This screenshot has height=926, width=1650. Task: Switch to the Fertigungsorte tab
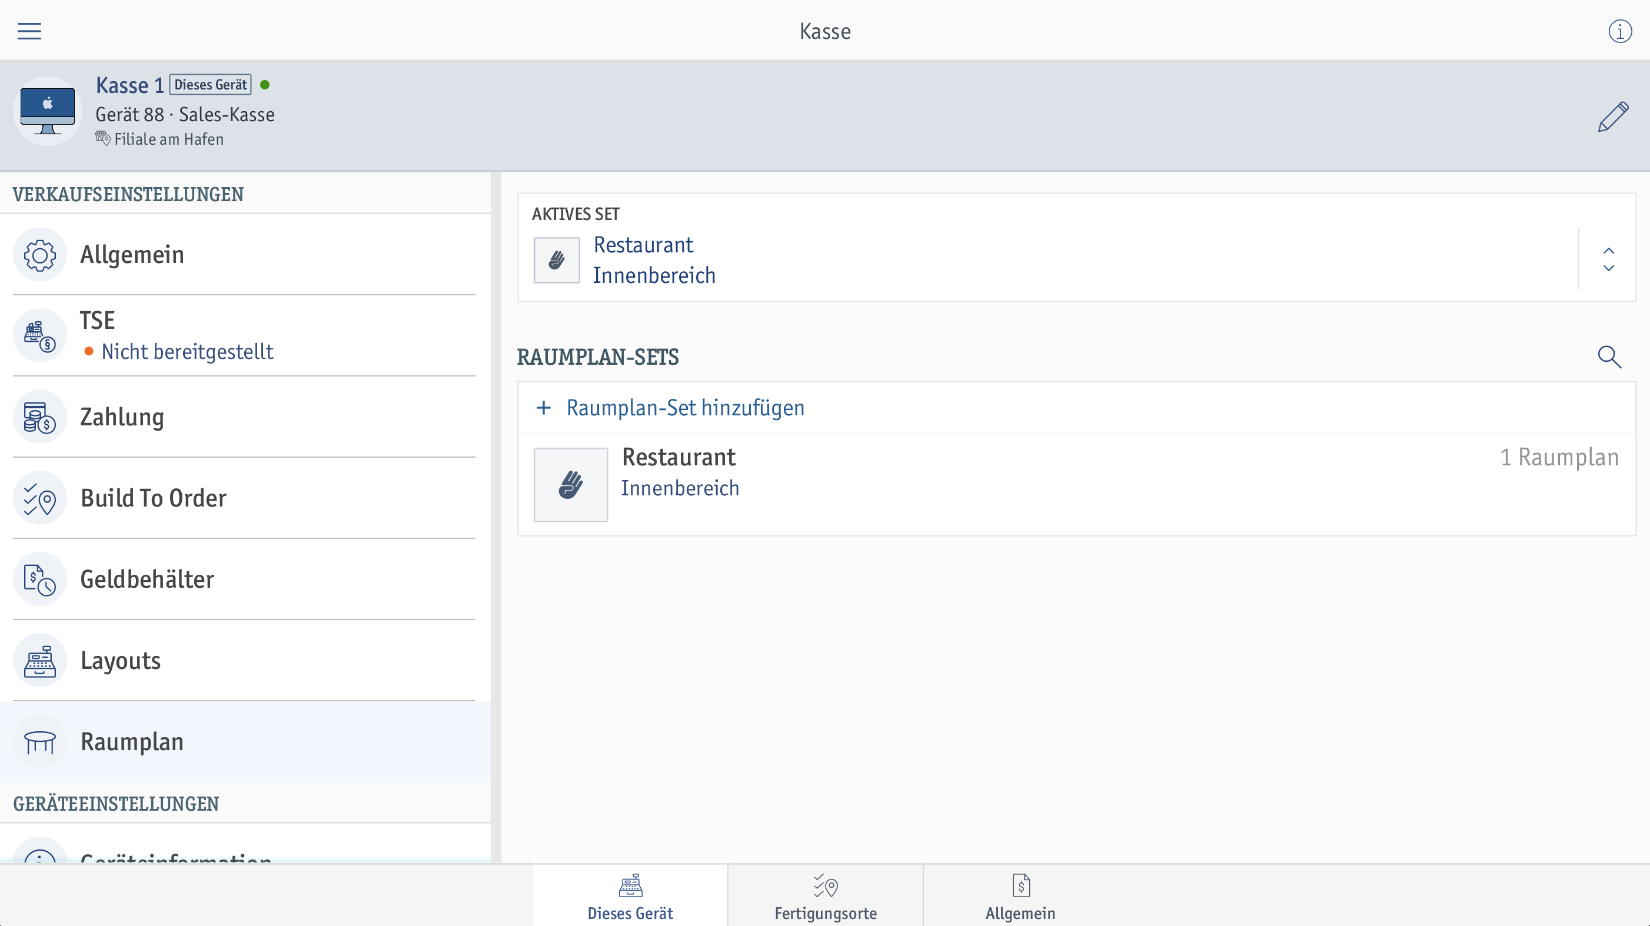point(826,895)
